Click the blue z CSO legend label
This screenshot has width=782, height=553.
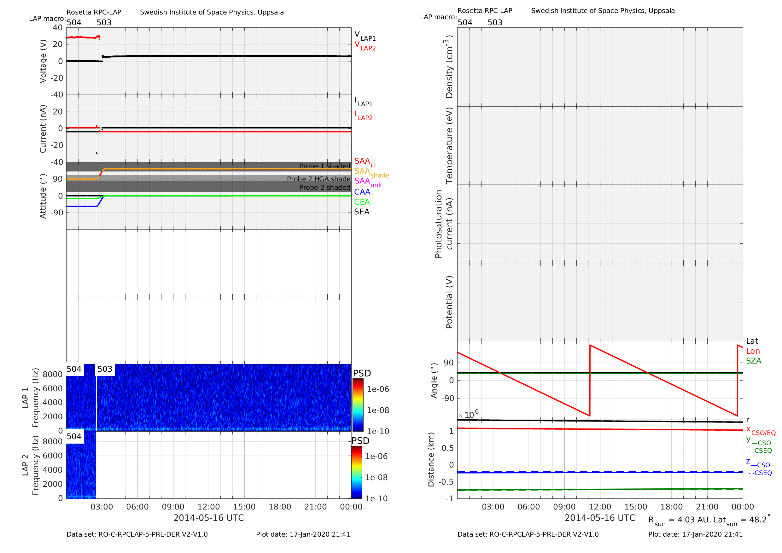pyautogui.click(x=758, y=463)
